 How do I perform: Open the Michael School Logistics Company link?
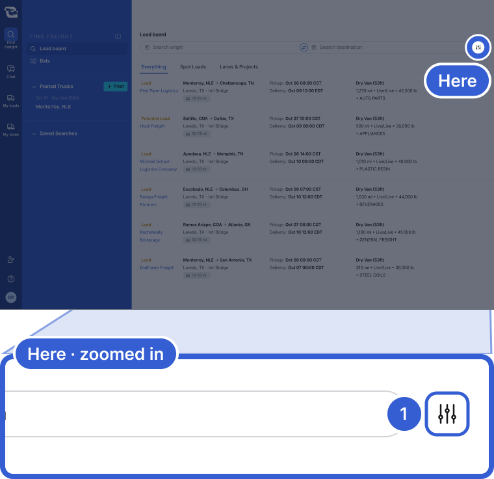(x=158, y=165)
